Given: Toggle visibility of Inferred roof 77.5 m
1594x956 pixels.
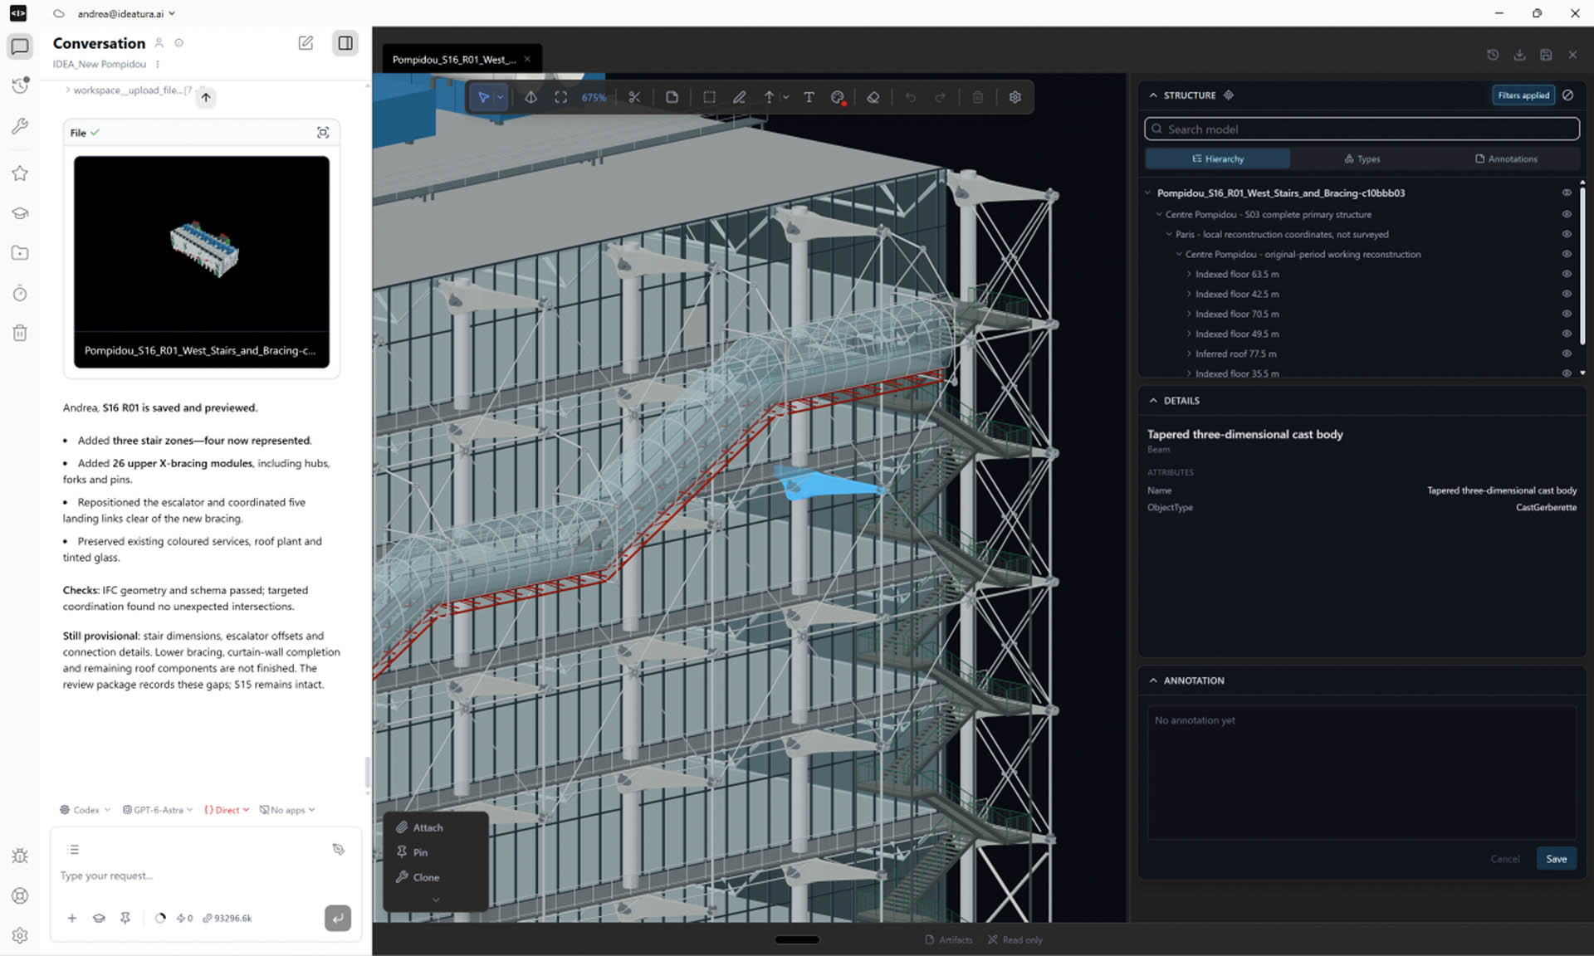Looking at the screenshot, I should coord(1567,354).
